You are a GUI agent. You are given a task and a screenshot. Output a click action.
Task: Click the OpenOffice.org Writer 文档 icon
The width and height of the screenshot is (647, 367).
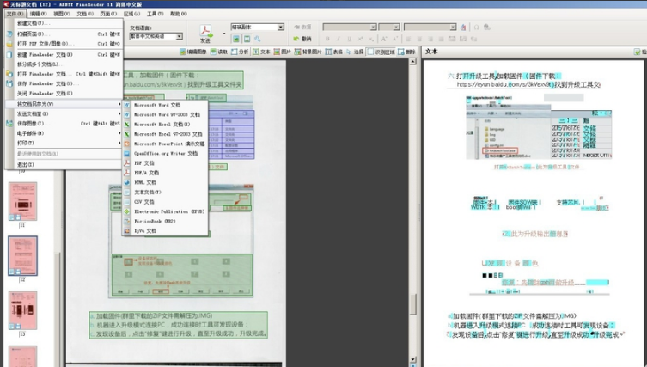coord(127,154)
